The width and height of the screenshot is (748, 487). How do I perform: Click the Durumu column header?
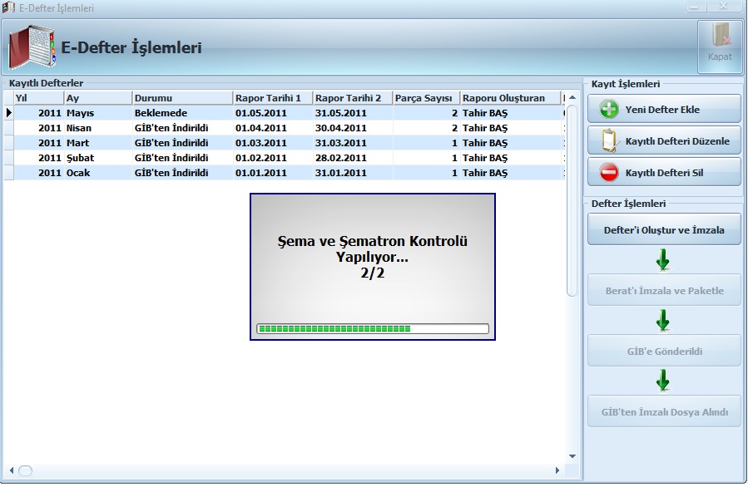point(183,98)
